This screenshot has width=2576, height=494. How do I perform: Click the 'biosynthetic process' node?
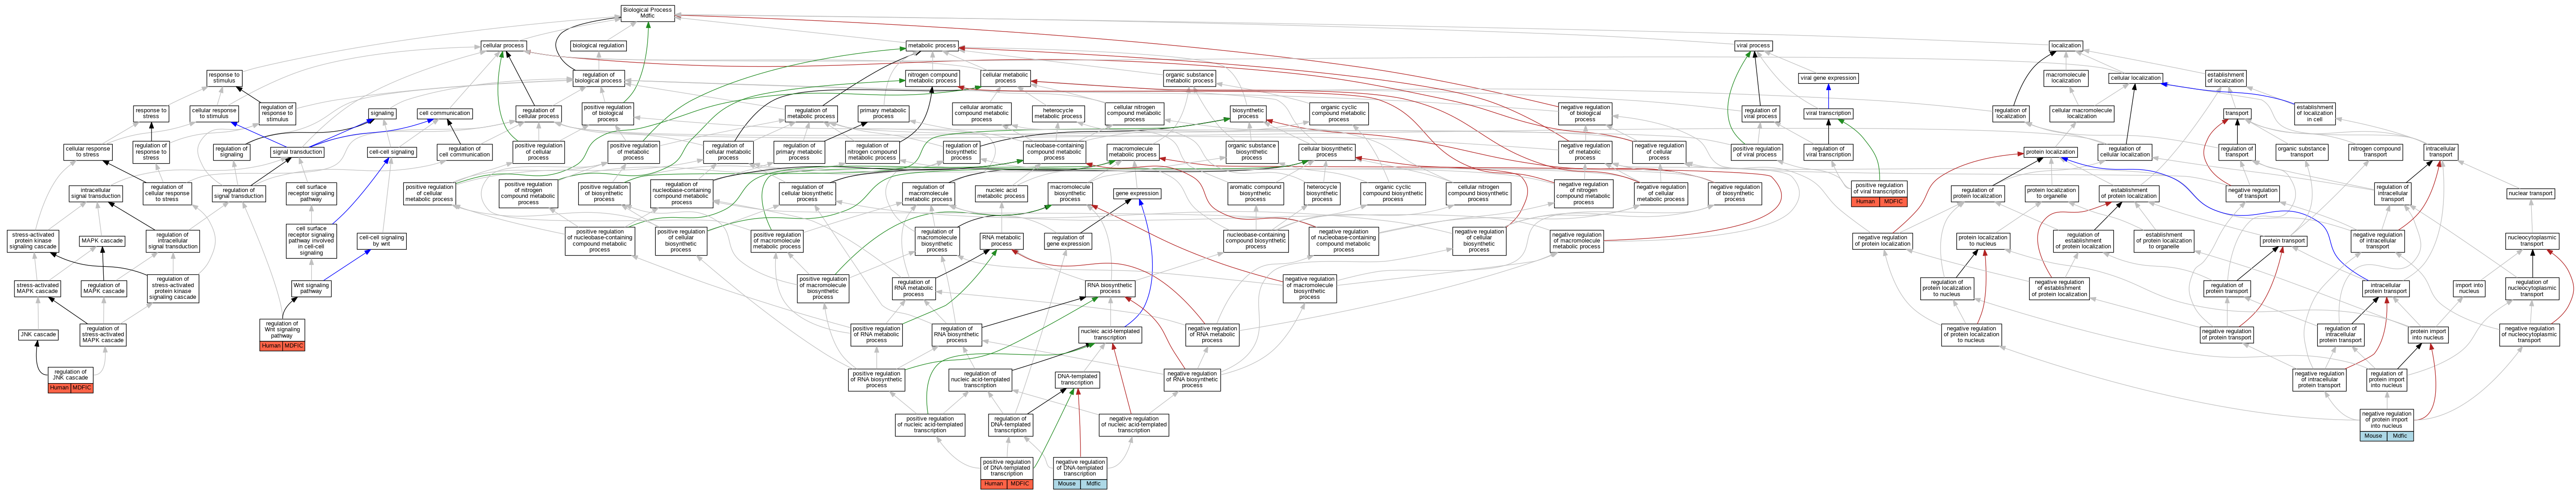tap(1248, 113)
